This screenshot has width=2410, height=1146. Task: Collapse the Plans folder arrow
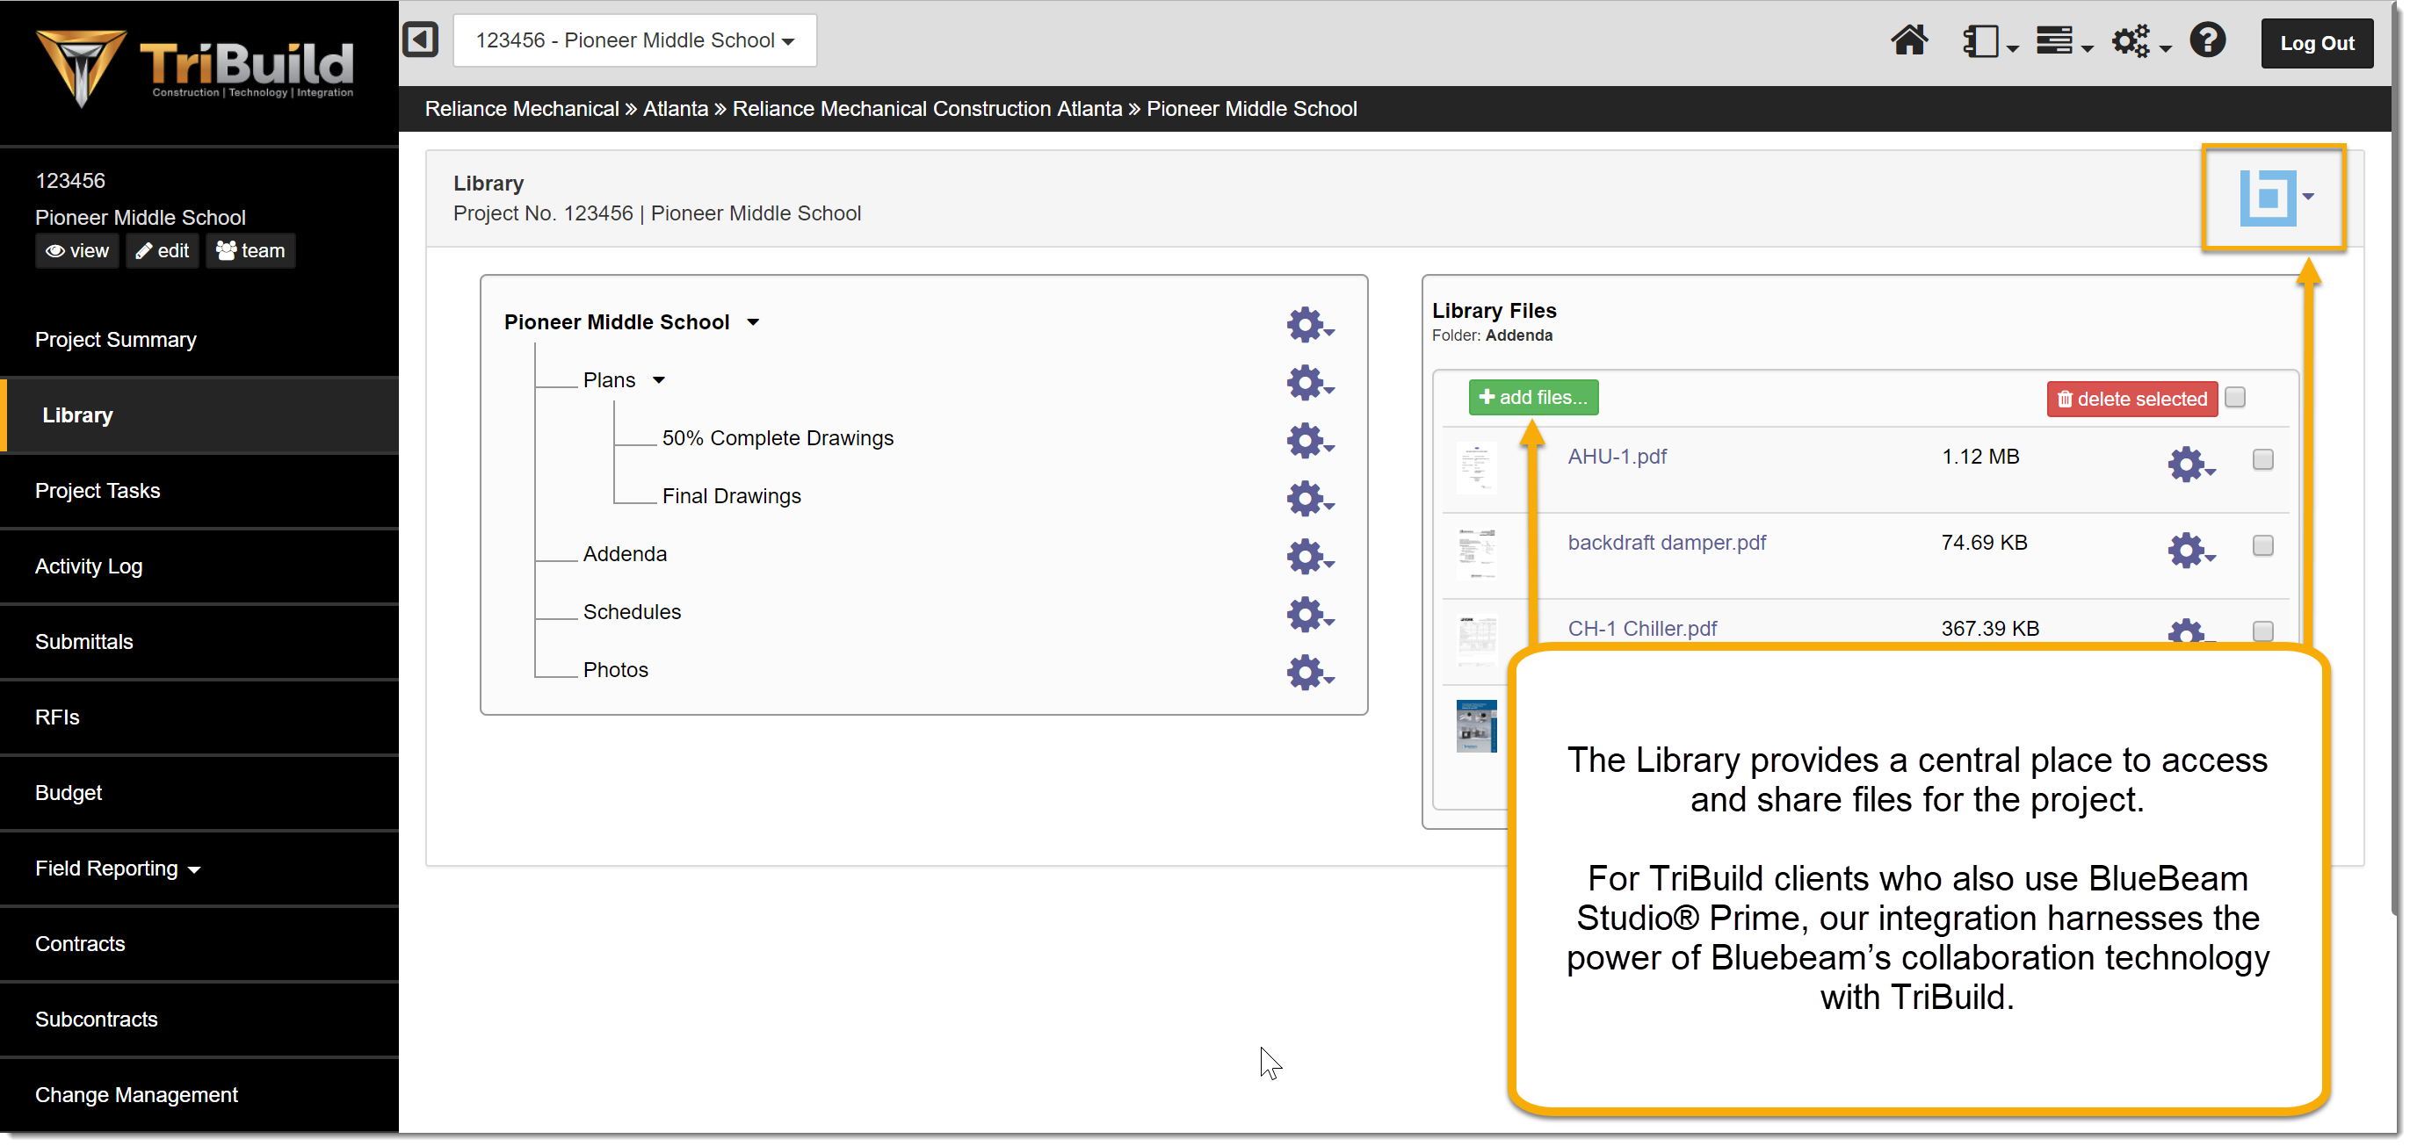click(659, 380)
